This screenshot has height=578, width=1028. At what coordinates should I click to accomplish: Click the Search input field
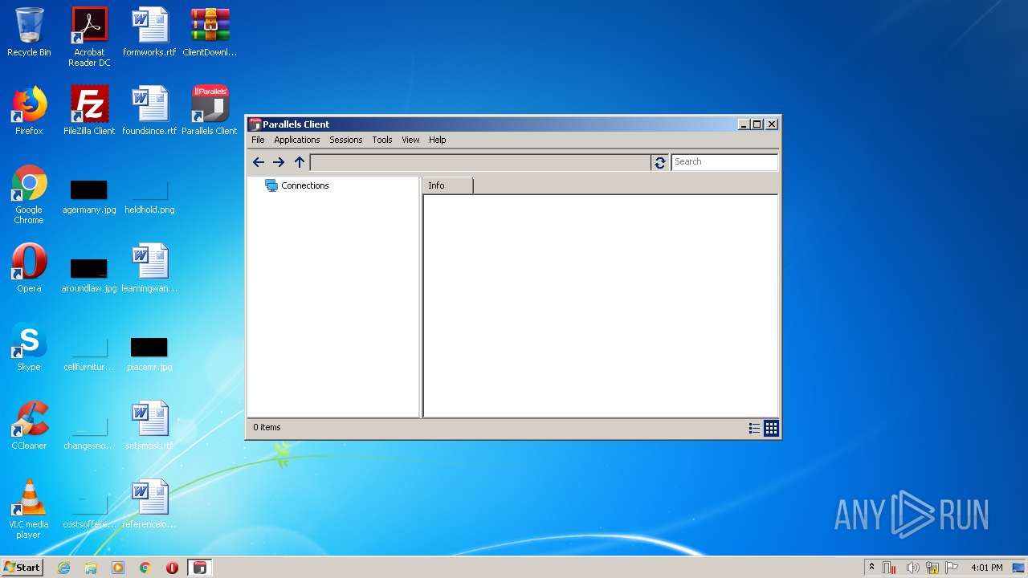(x=725, y=162)
